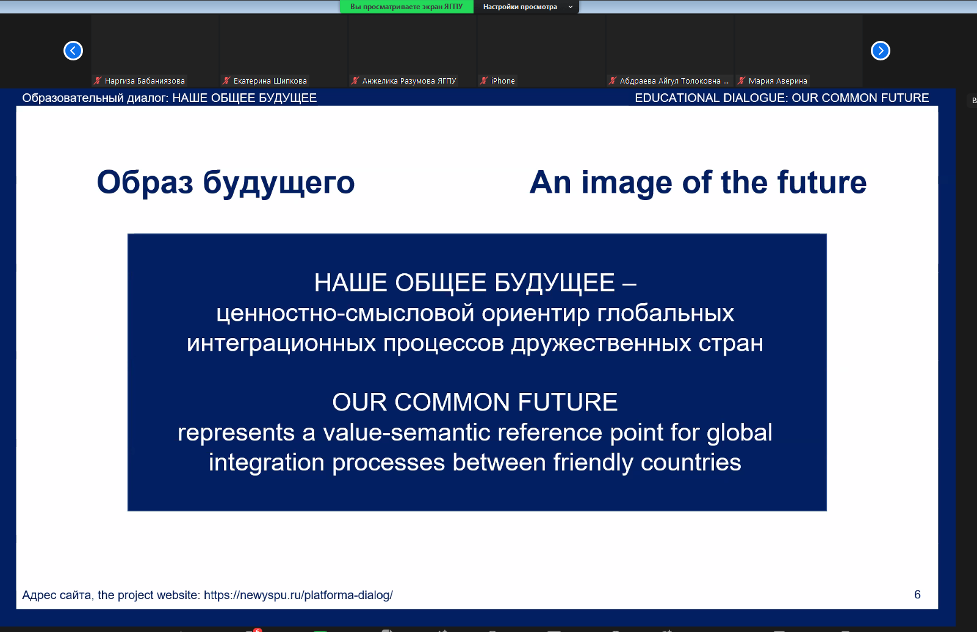Select the iPhone participant thumbnail

541,51
